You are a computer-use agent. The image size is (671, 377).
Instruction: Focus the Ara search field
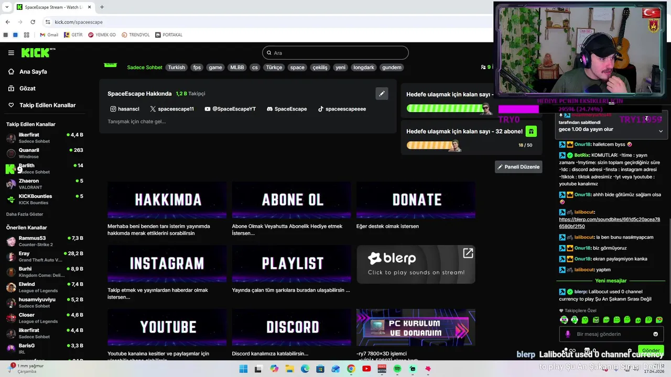[x=335, y=53]
